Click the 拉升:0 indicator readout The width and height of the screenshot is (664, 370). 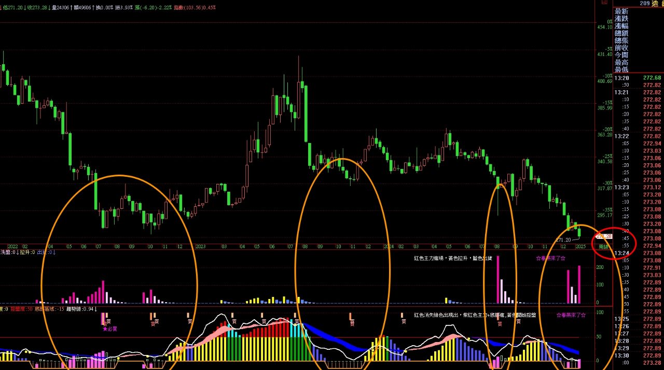[27, 252]
